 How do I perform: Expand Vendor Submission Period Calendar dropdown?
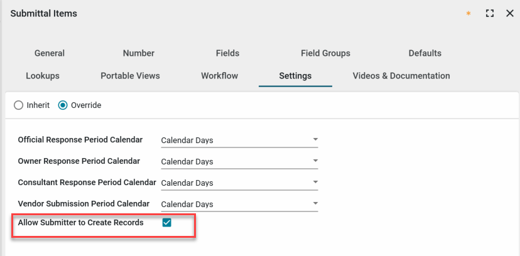point(239,204)
